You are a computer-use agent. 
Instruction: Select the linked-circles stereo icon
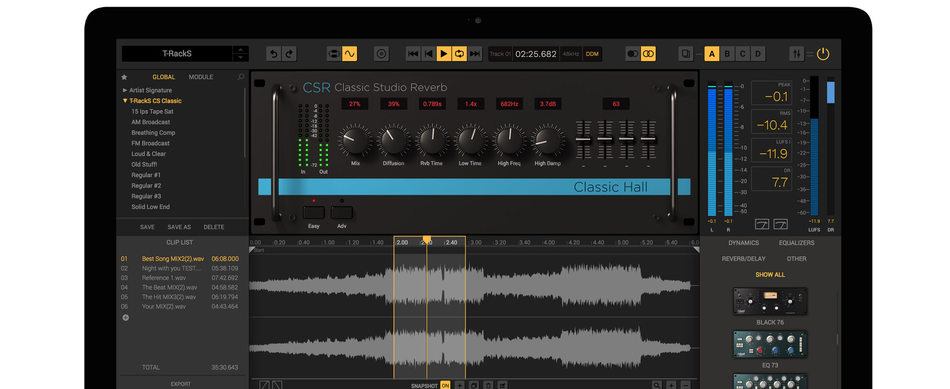coord(648,54)
